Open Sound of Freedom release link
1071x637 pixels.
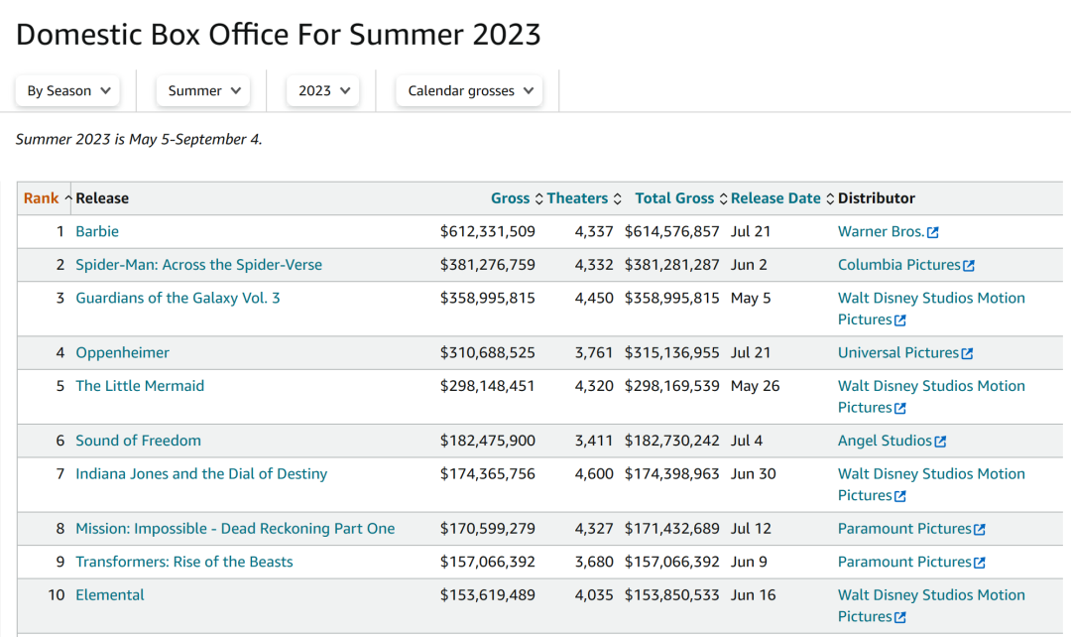point(138,441)
